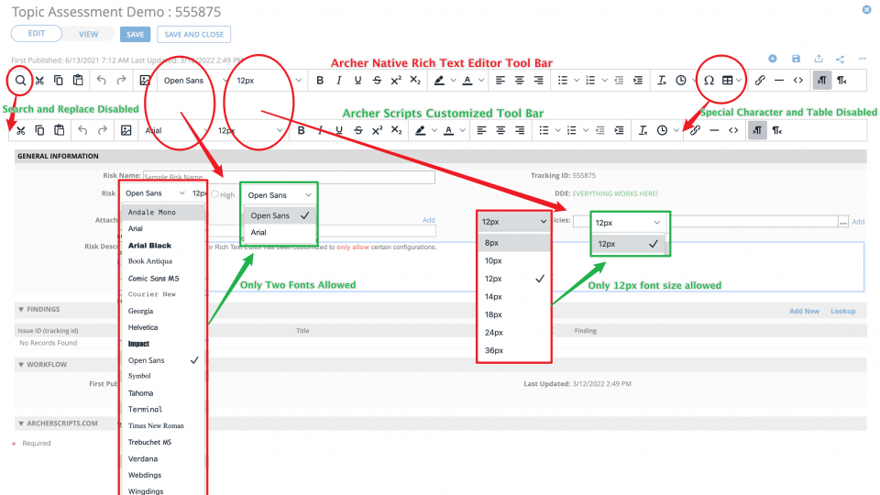
Task: Collapse the FINDINGS section
Action: [x=21, y=309]
